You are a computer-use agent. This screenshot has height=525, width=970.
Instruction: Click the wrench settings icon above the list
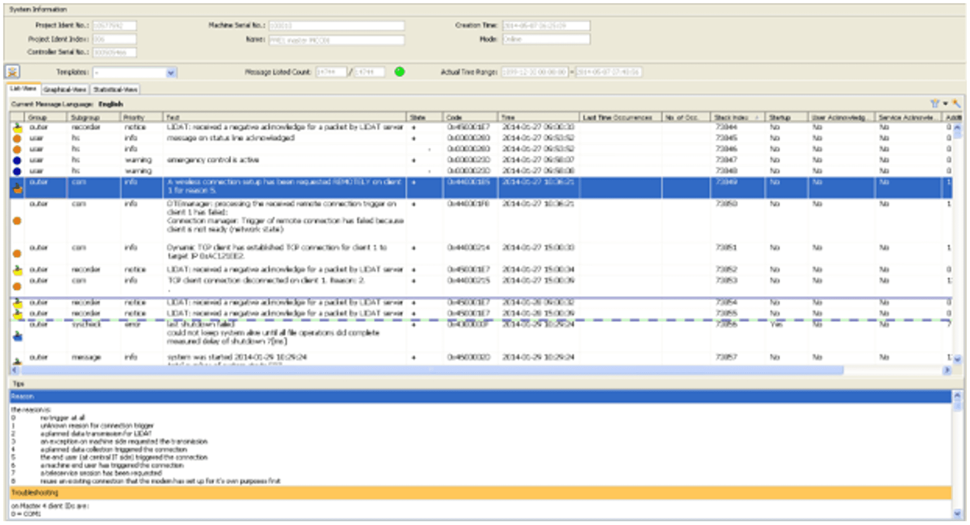point(956,103)
